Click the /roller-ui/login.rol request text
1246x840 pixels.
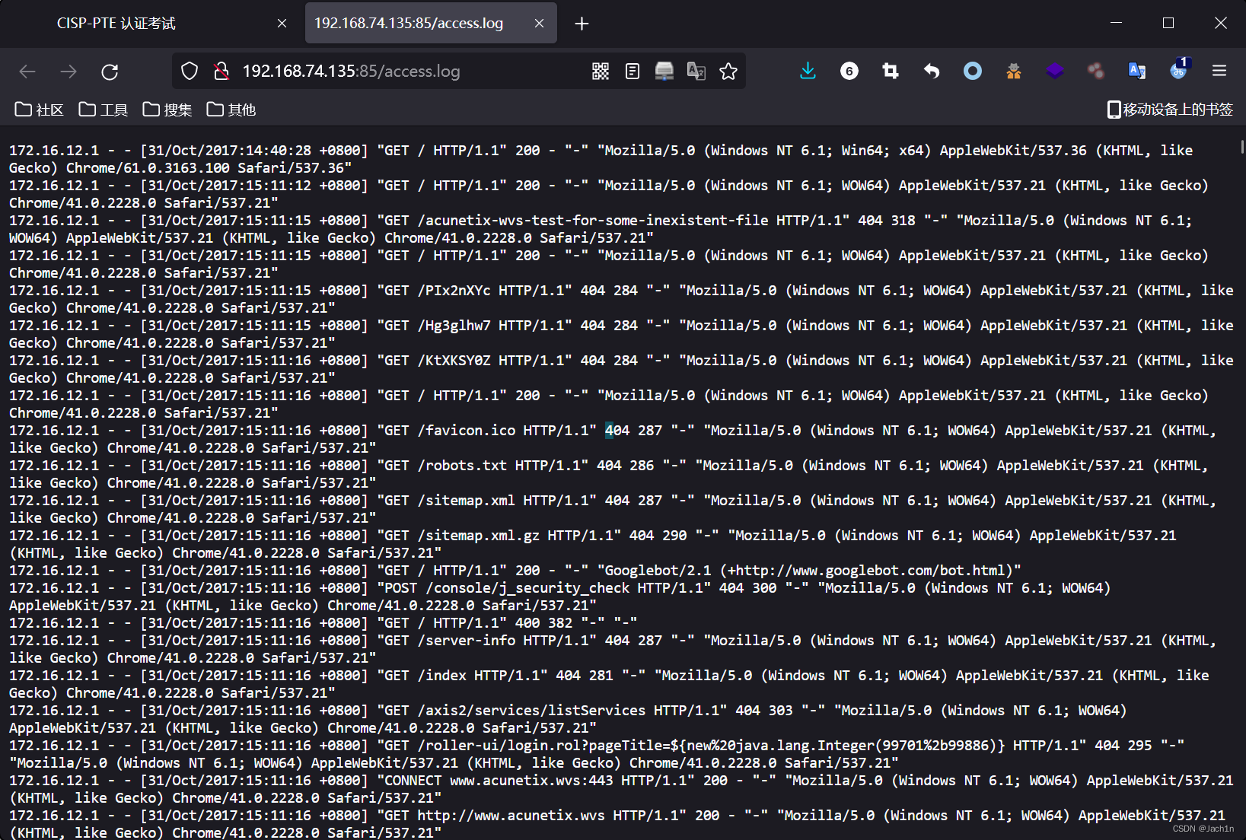coord(712,746)
